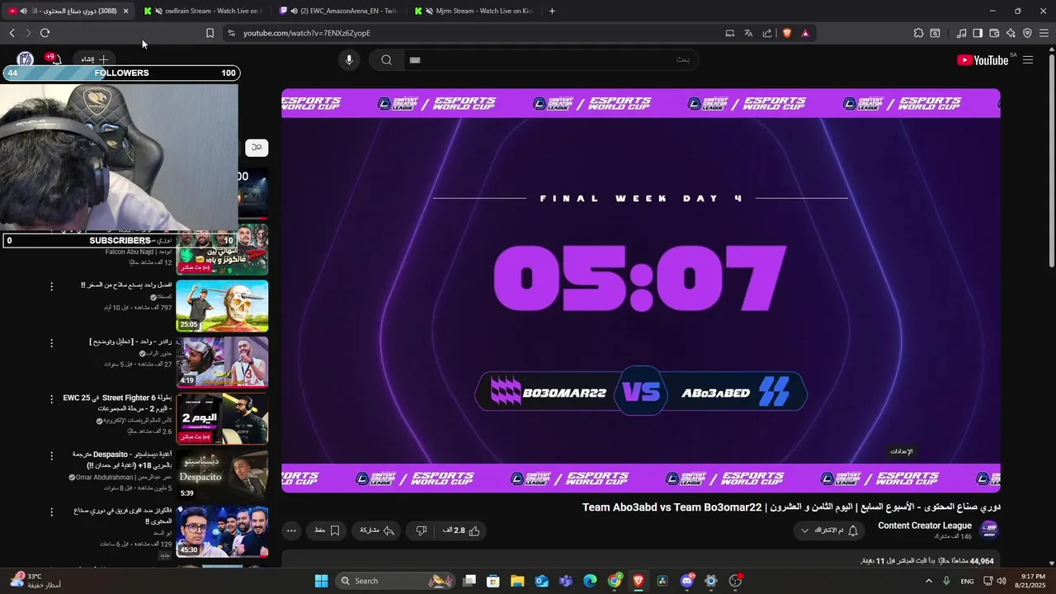
Task: Mute the speaker icon on the YouTube tab
Action: 23,11
